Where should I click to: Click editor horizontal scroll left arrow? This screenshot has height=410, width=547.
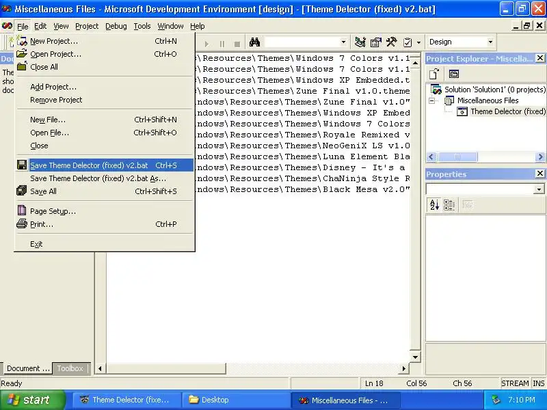[x=100, y=368]
